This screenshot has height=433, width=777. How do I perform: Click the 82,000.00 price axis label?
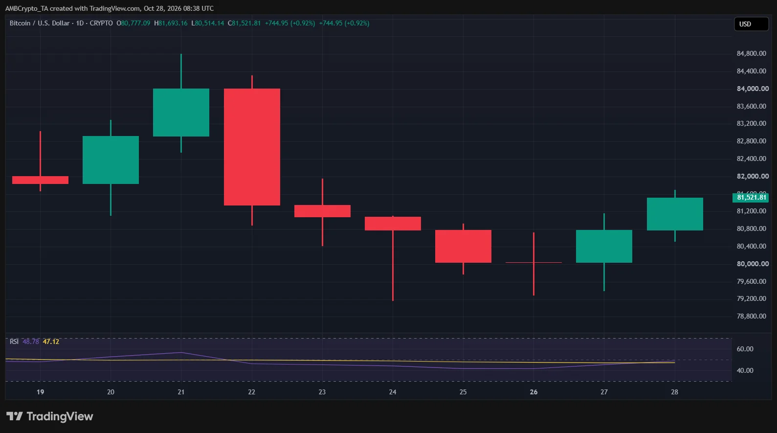(x=753, y=176)
